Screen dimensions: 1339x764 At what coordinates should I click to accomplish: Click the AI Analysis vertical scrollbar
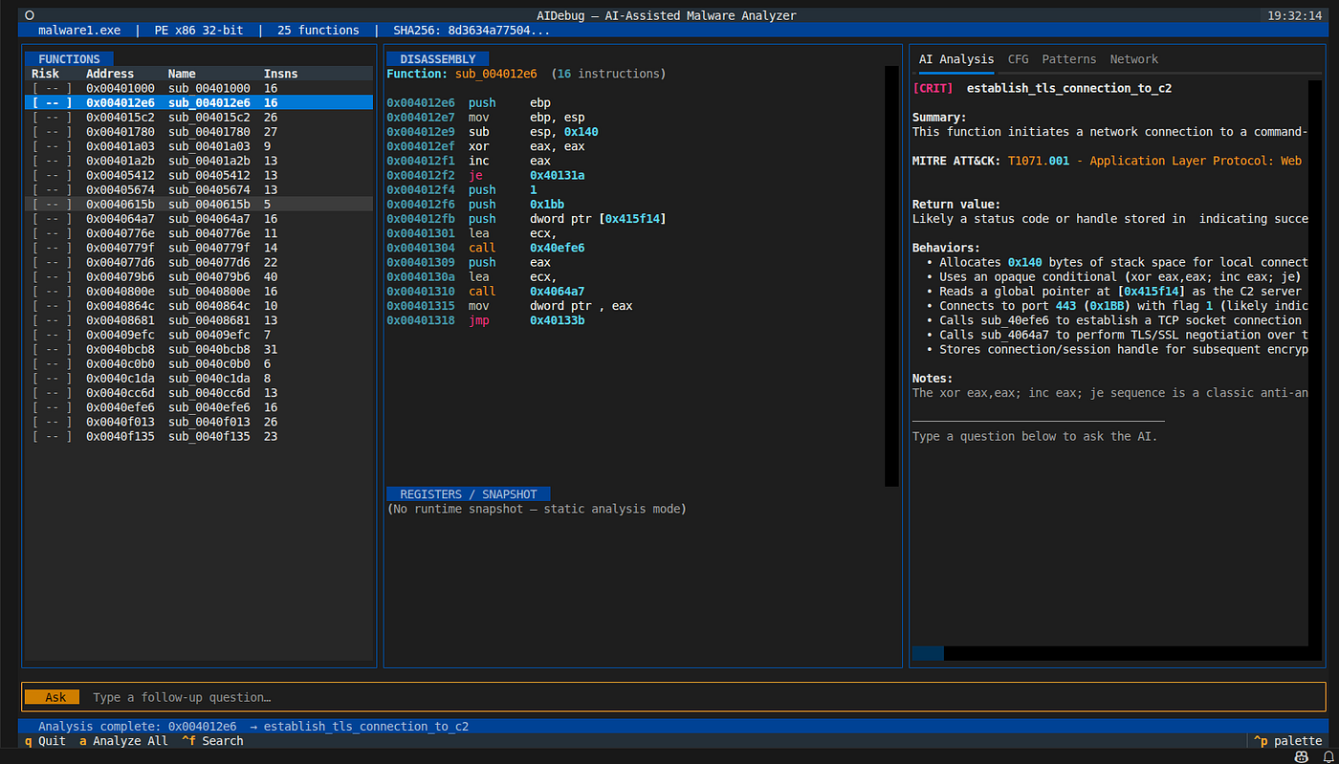click(1315, 363)
